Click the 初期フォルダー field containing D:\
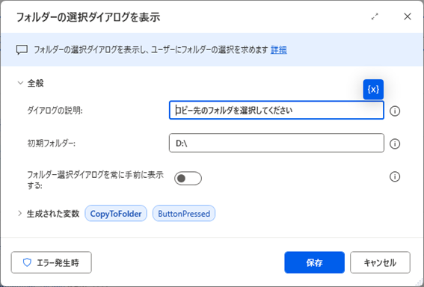This screenshot has height=287, width=424. (x=277, y=143)
